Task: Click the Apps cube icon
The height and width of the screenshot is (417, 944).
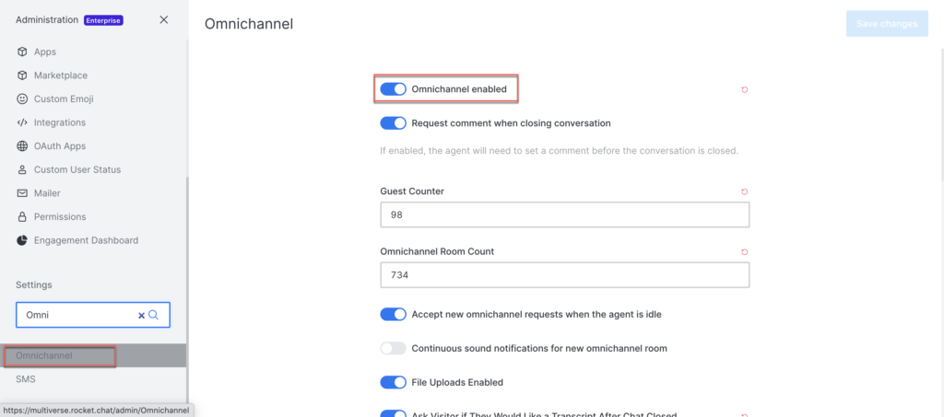Action: 22,52
